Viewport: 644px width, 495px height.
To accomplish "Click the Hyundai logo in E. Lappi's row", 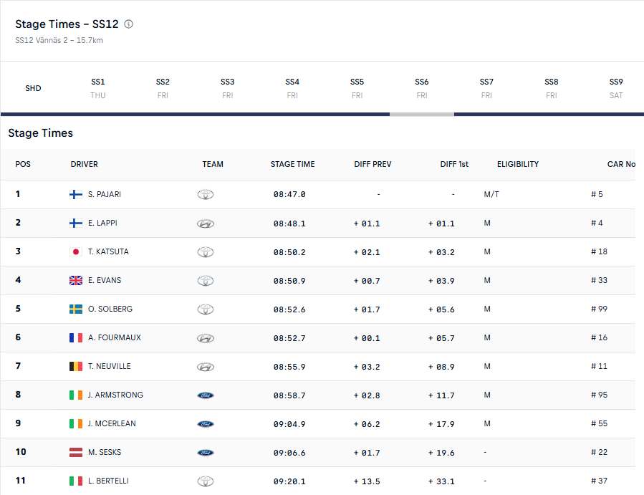I will 206,224.
